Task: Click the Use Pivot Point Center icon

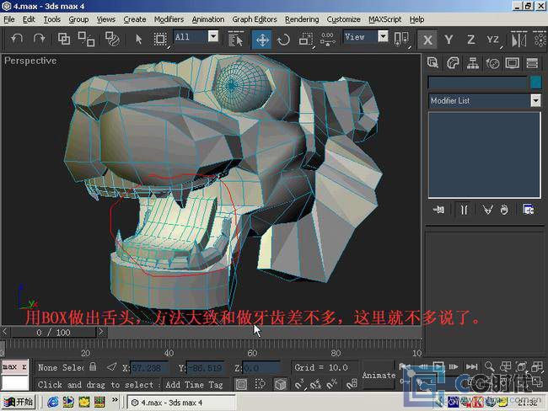Action: pos(401,39)
